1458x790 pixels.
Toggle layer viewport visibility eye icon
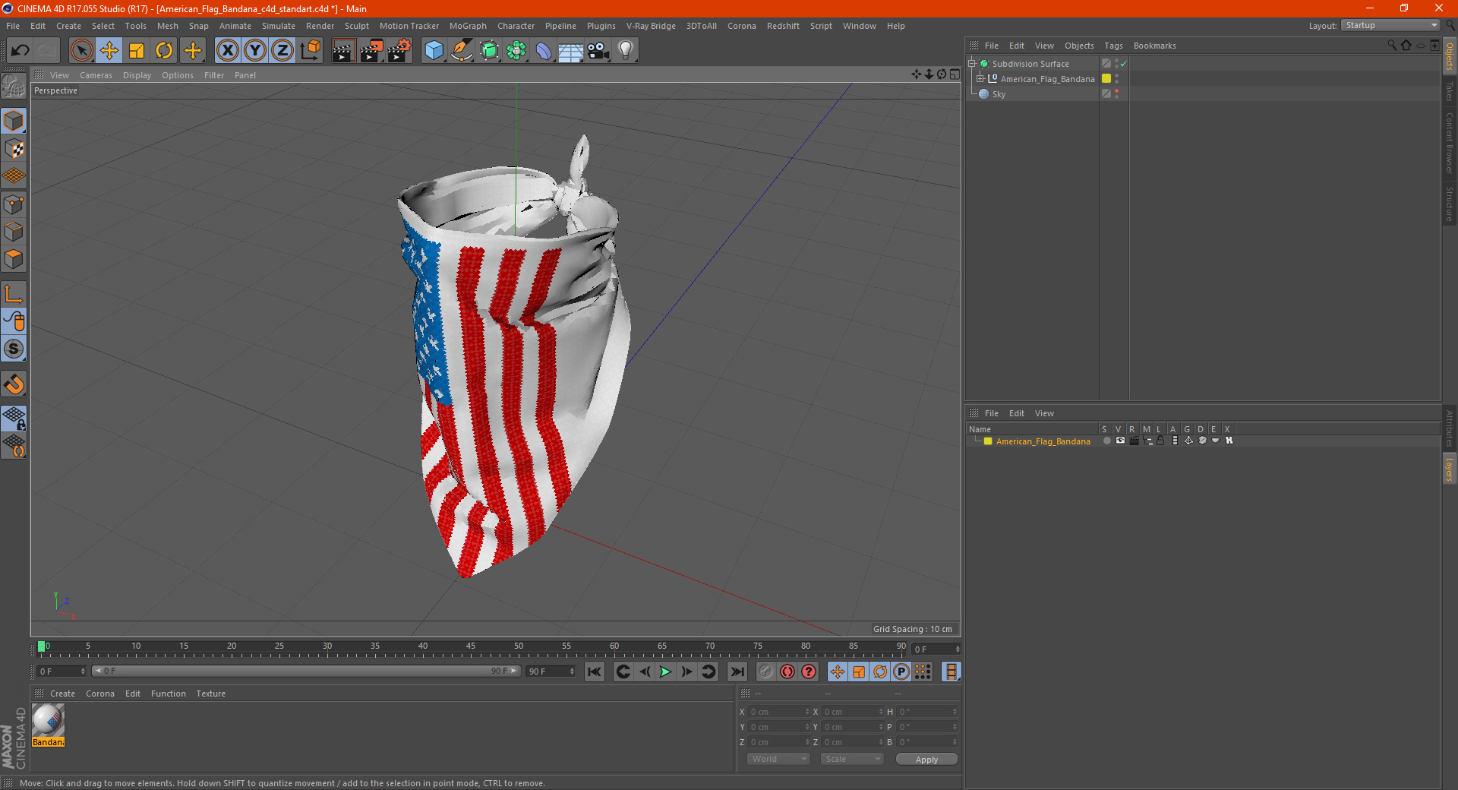[x=1120, y=441]
